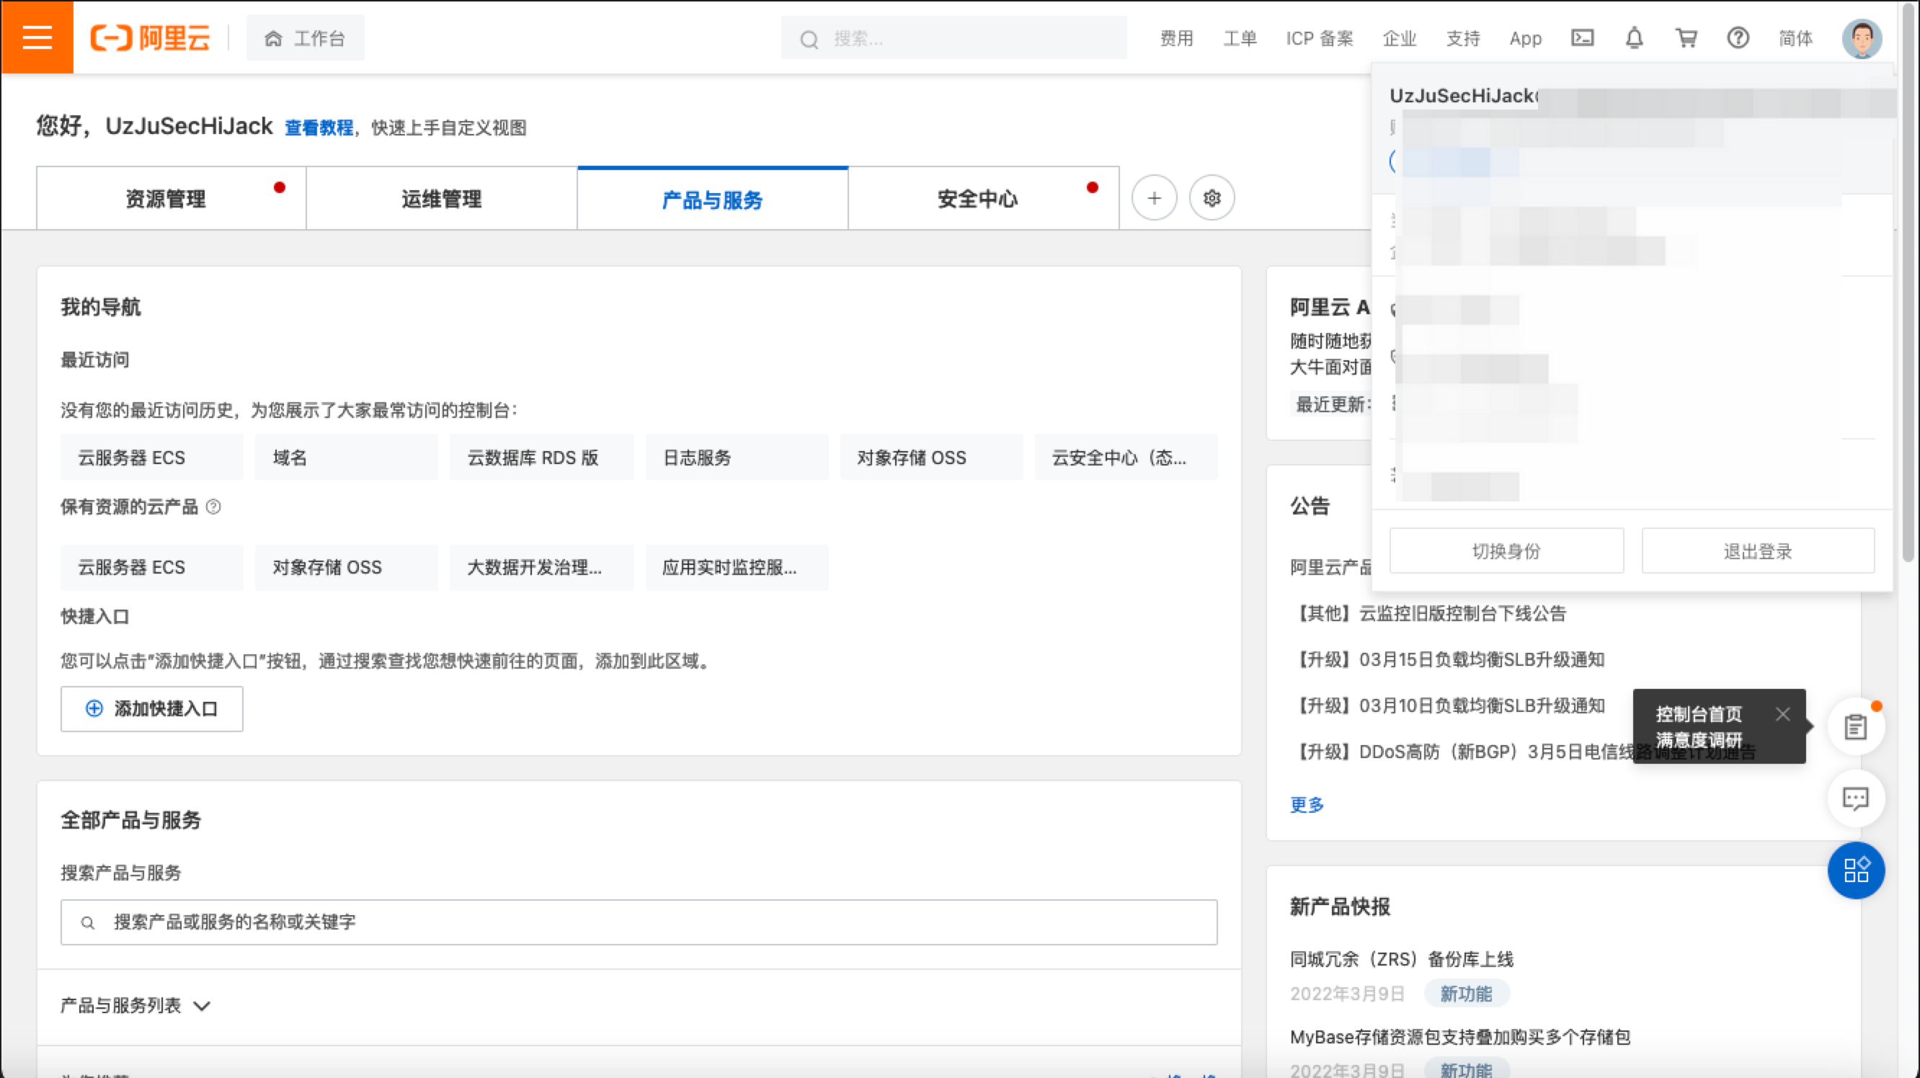1920x1078 pixels.
Task: Open 大数据开发治理 resource product
Action: [541, 568]
